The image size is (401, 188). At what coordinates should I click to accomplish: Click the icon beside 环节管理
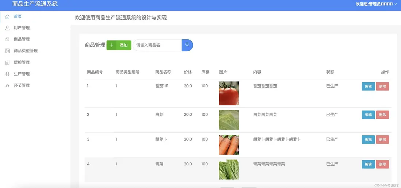click(7, 86)
